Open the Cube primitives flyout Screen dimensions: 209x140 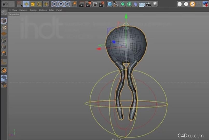(x=110, y=4)
